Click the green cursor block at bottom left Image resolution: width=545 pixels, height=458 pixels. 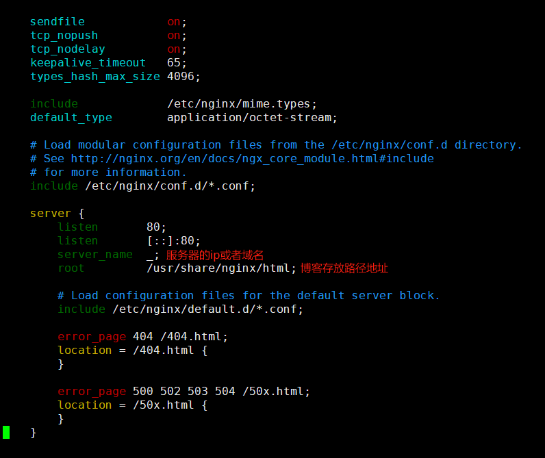tap(6, 432)
